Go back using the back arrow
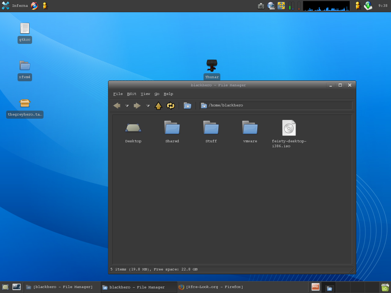 tap(117, 106)
